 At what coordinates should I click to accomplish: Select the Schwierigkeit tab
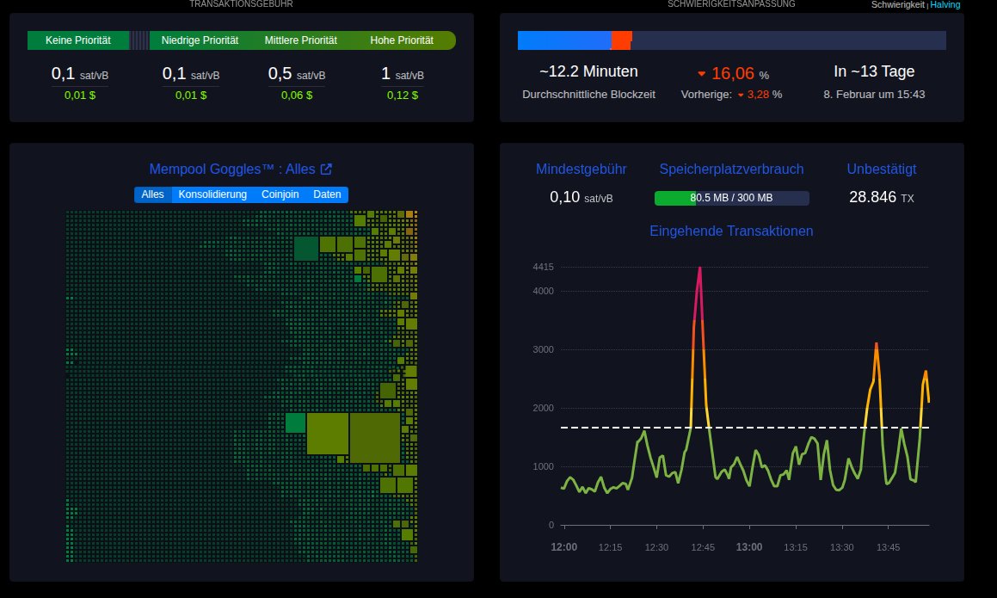(898, 4)
